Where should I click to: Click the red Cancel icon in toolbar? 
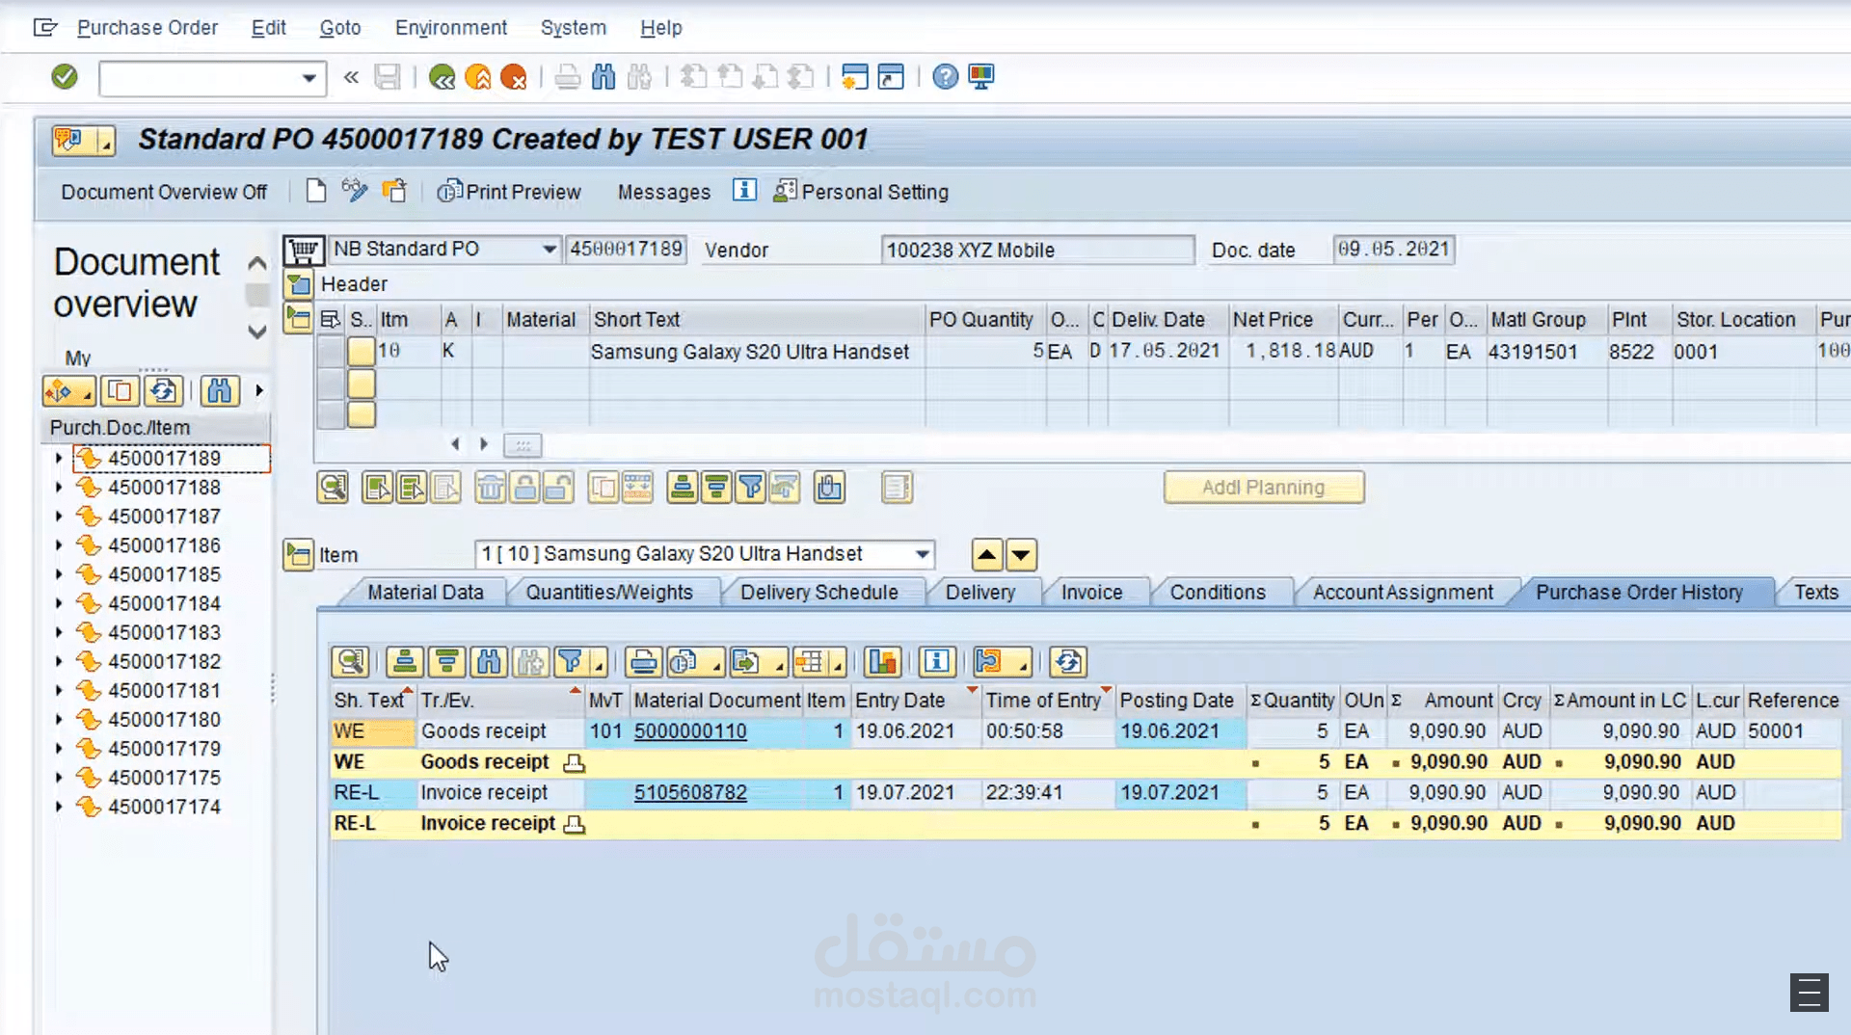pyautogui.click(x=514, y=76)
